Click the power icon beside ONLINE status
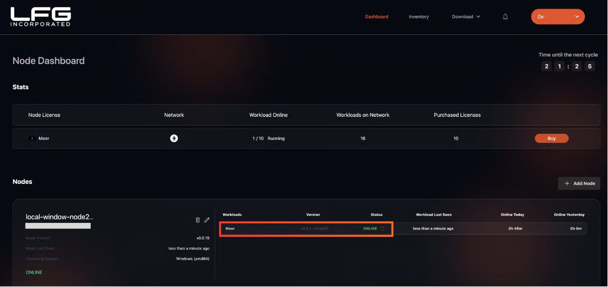The image size is (608, 287). pyautogui.click(x=382, y=229)
